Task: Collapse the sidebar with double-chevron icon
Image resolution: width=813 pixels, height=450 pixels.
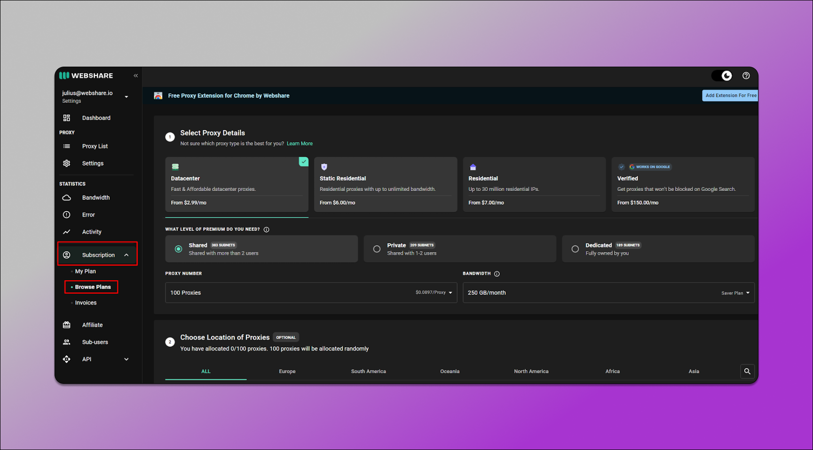Action: point(136,76)
